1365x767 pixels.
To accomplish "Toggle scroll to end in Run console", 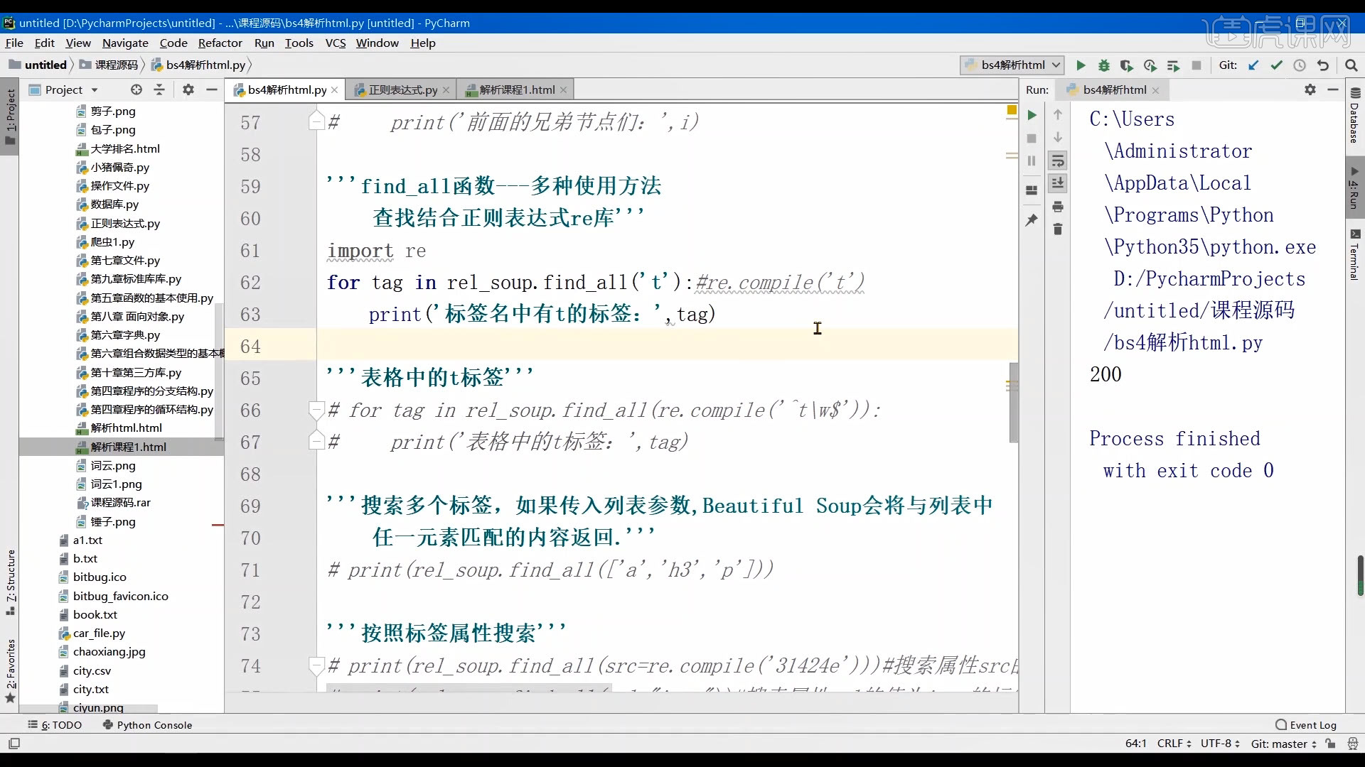I will (1058, 183).
